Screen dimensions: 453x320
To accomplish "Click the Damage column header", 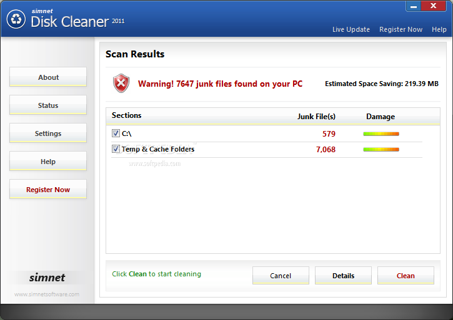I will click(381, 116).
